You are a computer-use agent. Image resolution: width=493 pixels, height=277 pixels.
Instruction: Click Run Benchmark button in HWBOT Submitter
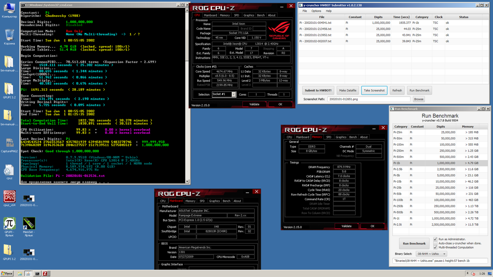419,90
